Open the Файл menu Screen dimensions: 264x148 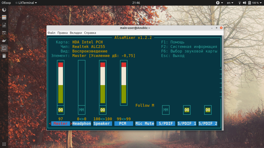coord(51,33)
